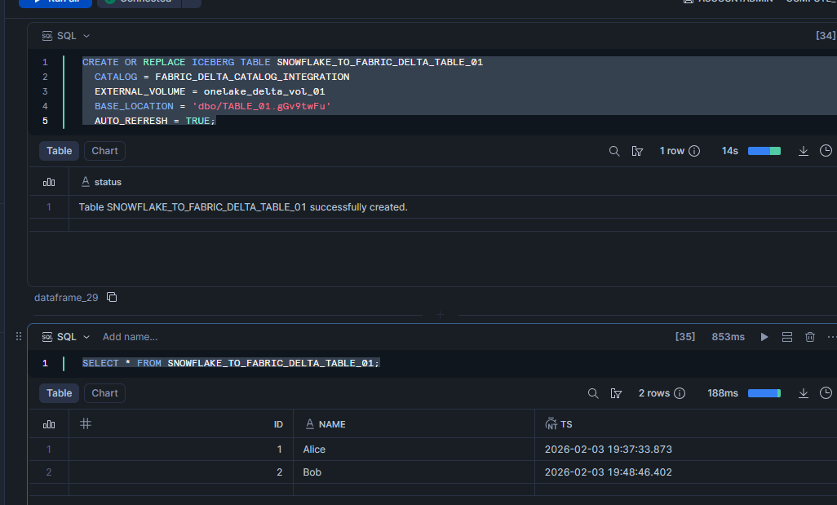Viewport: 837px width, 505px height.
Task: Place cursor on AUTO_REFRESH = TRUE line
Action: [155, 122]
